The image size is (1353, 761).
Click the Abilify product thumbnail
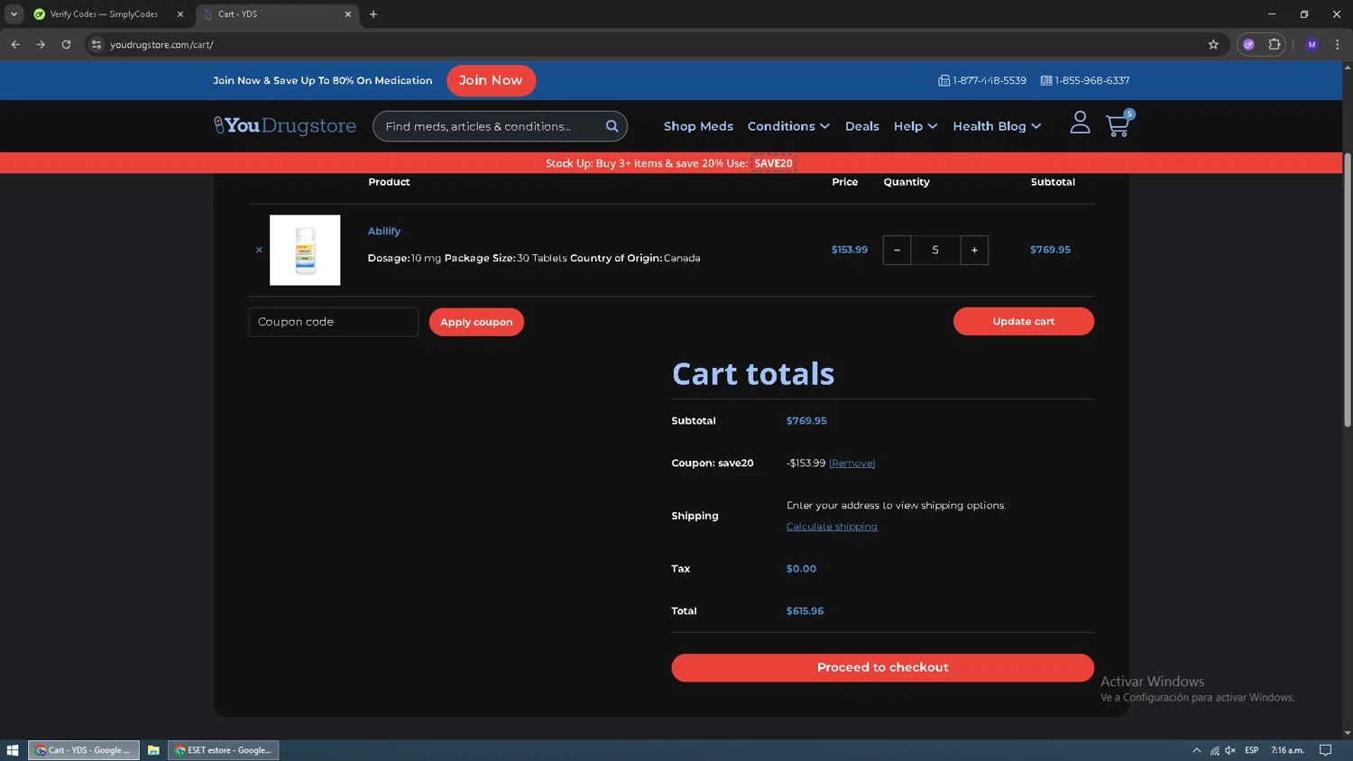point(305,250)
